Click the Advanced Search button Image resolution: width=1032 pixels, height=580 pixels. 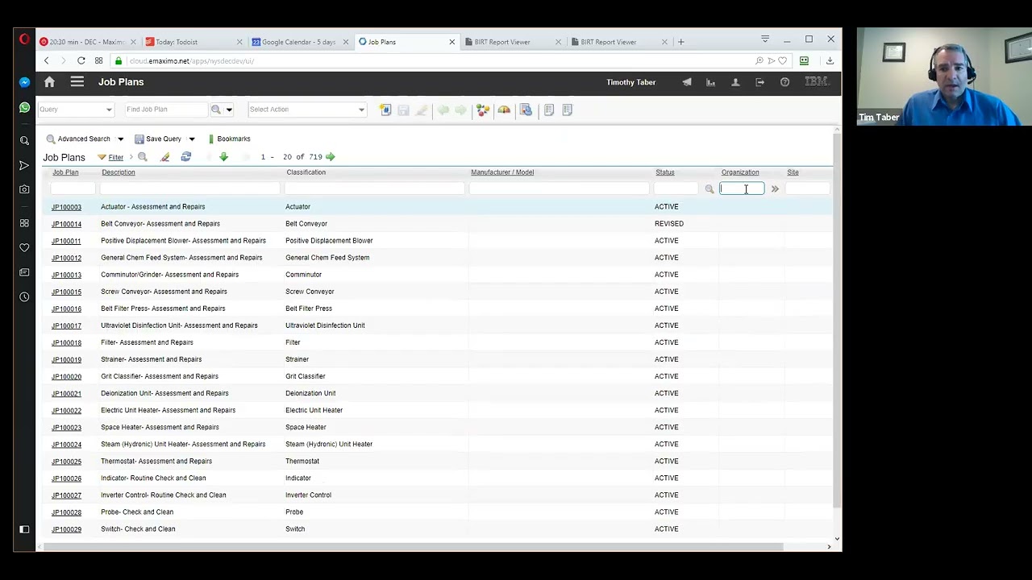(78, 139)
